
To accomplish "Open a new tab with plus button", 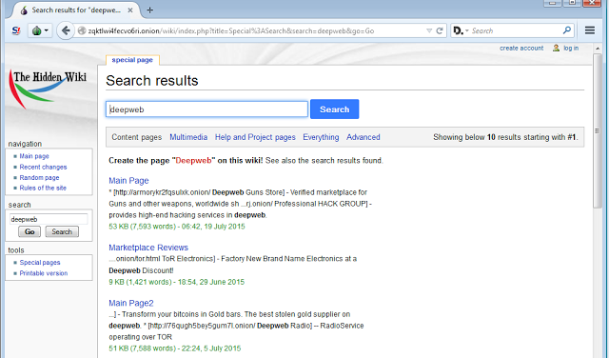I will (x=150, y=10).
